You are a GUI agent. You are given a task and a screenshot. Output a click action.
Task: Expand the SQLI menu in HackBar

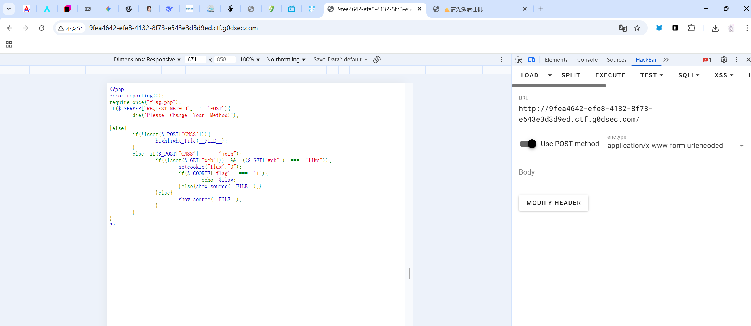pos(688,75)
